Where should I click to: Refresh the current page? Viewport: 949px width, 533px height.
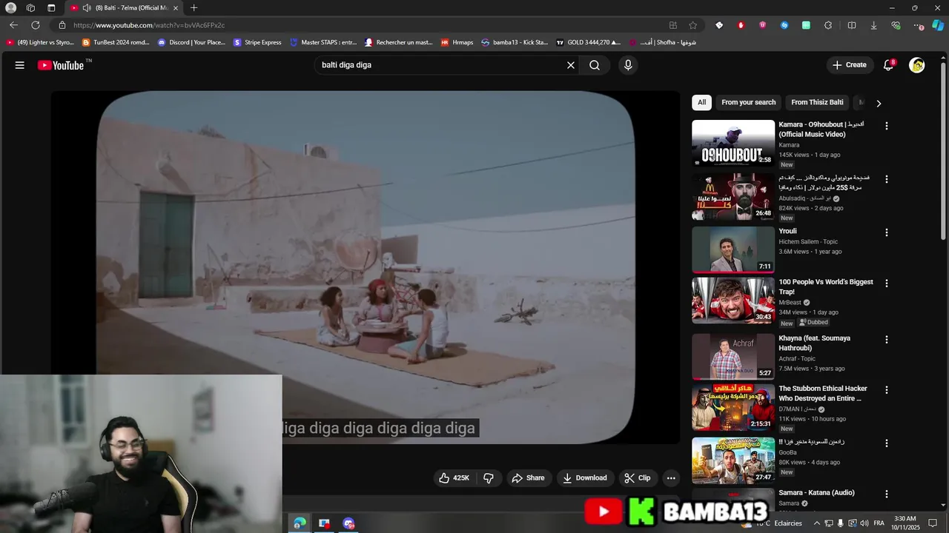[x=35, y=25]
